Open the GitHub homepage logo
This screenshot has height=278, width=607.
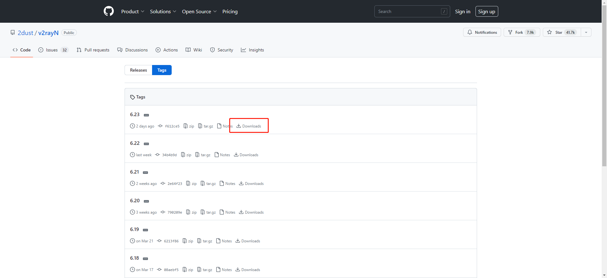[x=109, y=11]
